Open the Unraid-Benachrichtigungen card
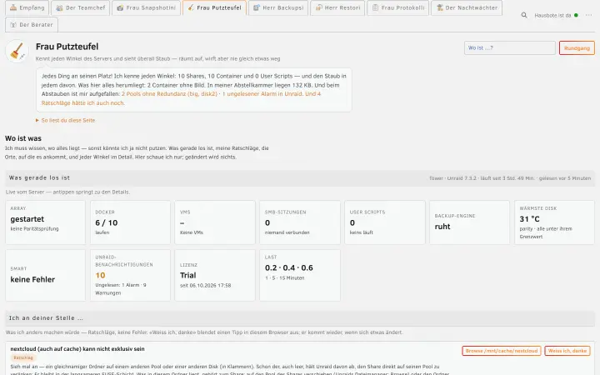The height and width of the screenshot is (375, 600). click(x=130, y=275)
